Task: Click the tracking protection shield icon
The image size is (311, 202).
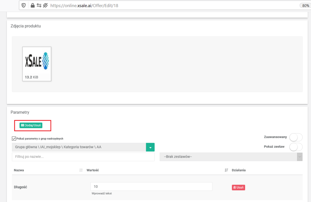Action: 24,5
